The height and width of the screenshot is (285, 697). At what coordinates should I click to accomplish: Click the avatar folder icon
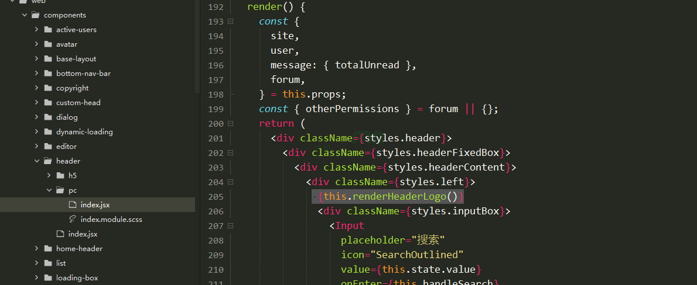coord(47,44)
